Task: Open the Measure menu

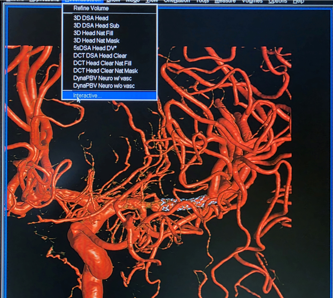Action: pyautogui.click(x=225, y=1)
